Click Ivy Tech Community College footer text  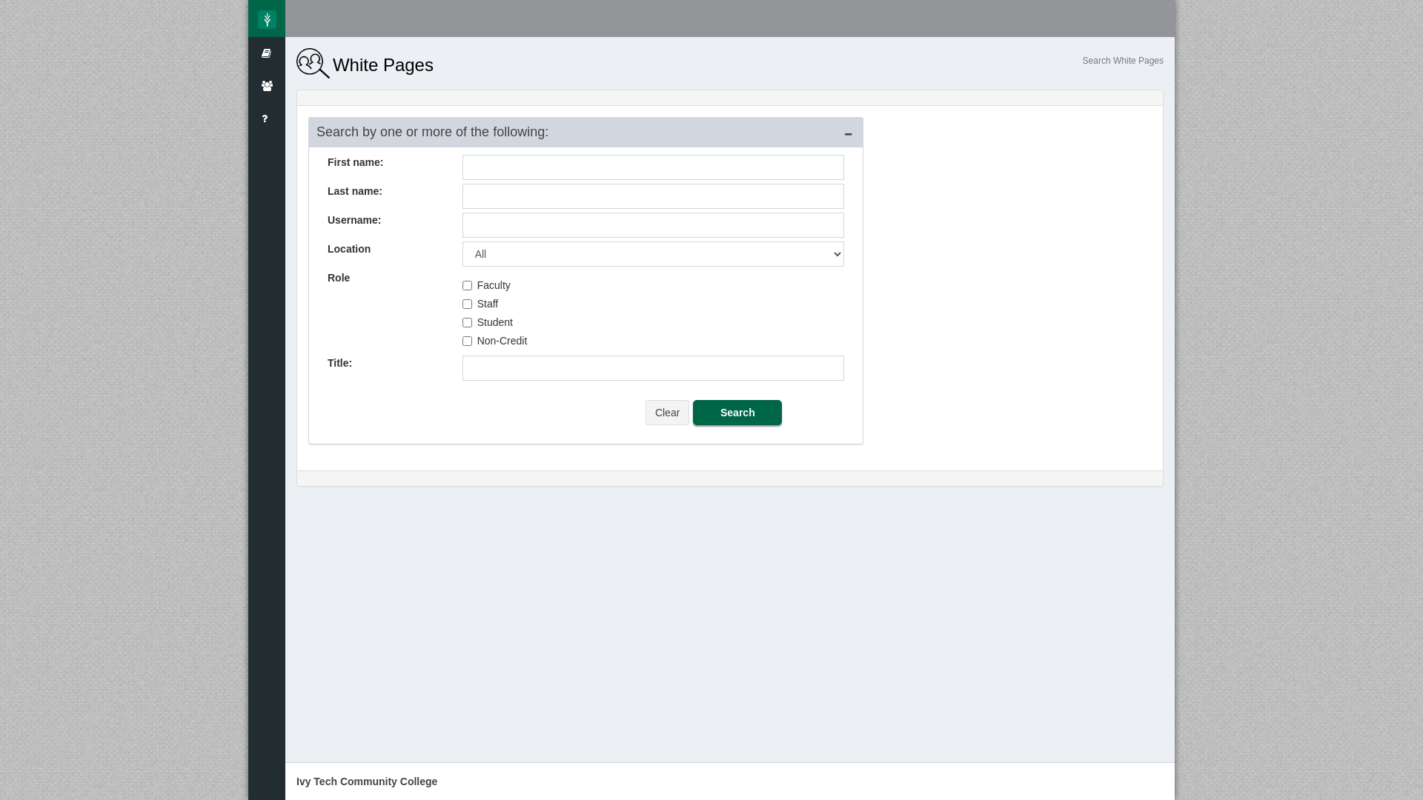point(367,781)
